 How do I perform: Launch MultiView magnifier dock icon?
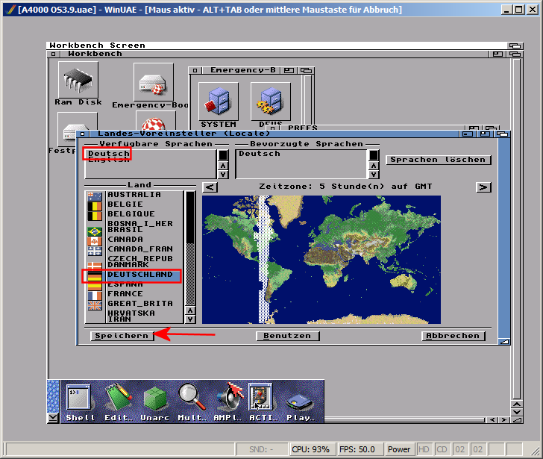[192, 402]
